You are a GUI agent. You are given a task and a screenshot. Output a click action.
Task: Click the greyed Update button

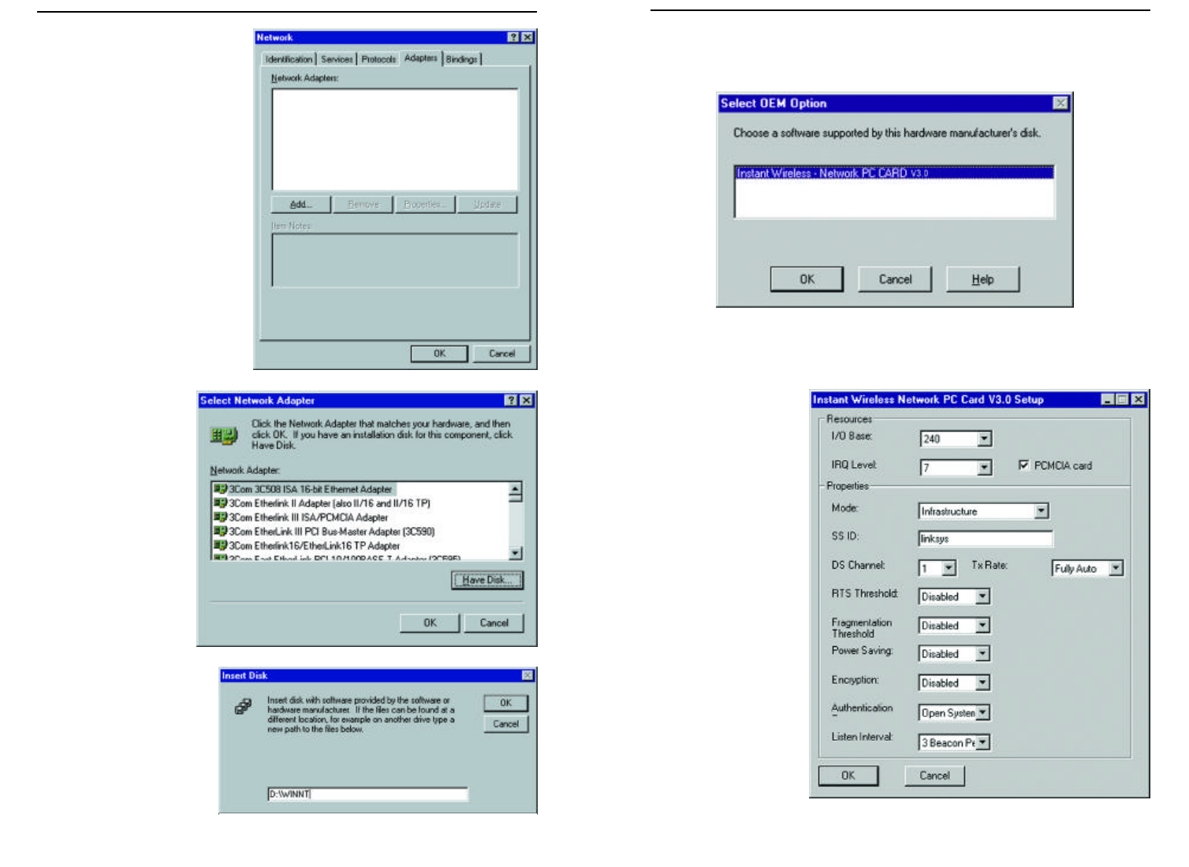[487, 204]
